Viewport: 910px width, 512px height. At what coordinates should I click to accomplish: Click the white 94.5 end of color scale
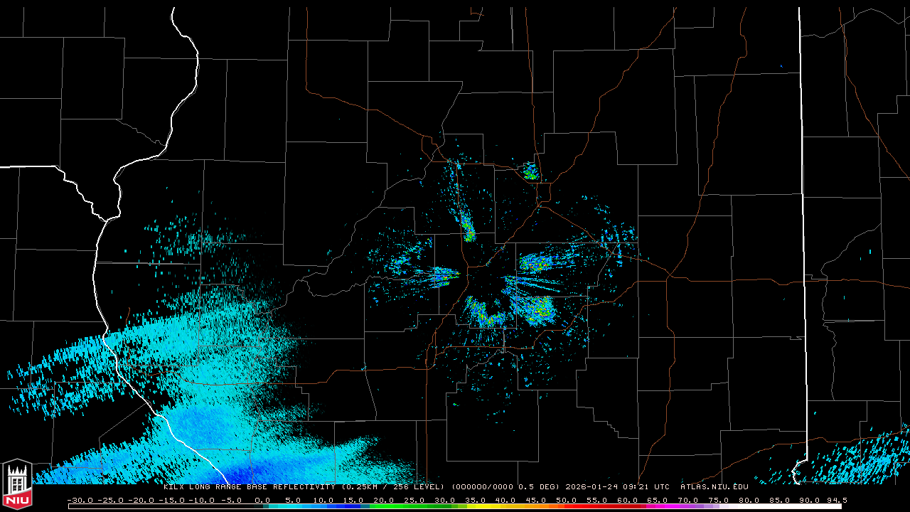tap(837, 506)
